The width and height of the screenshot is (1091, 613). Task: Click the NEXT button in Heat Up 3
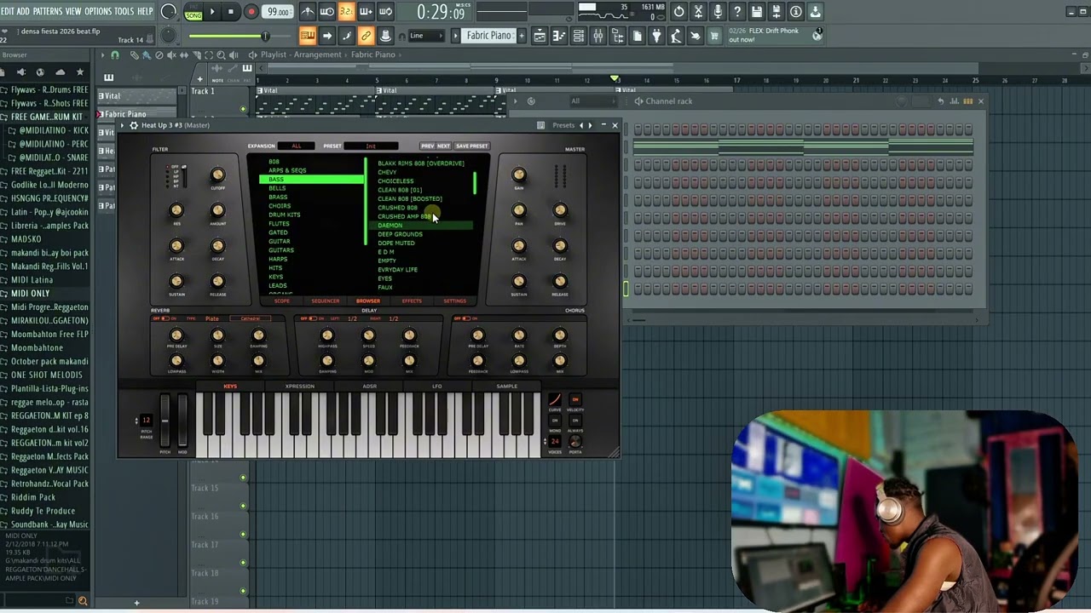point(443,146)
